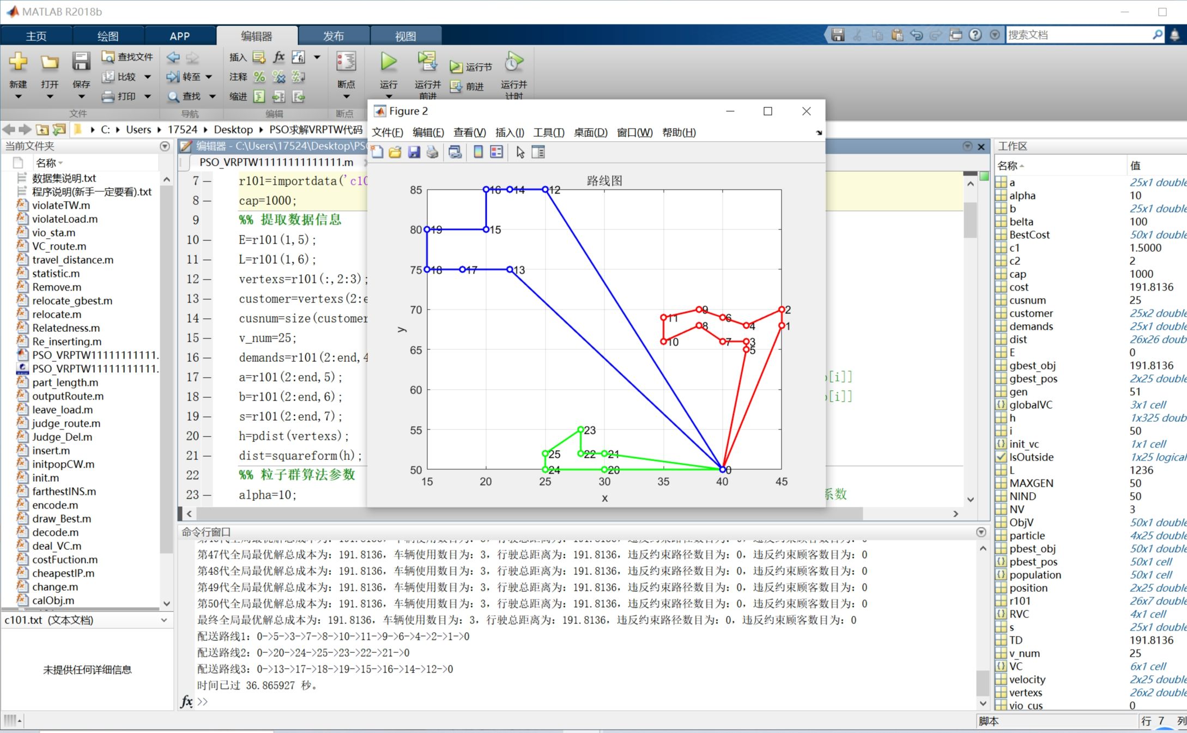Expand the c101.txt details panel chevron
1187x733 pixels.
pos(163,620)
